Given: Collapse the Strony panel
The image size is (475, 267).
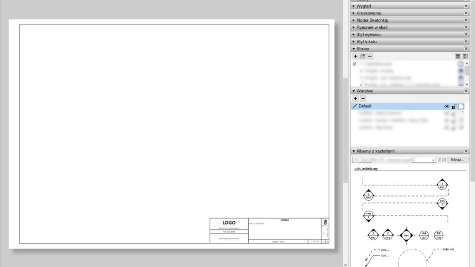Looking at the screenshot, I should click(354, 48).
